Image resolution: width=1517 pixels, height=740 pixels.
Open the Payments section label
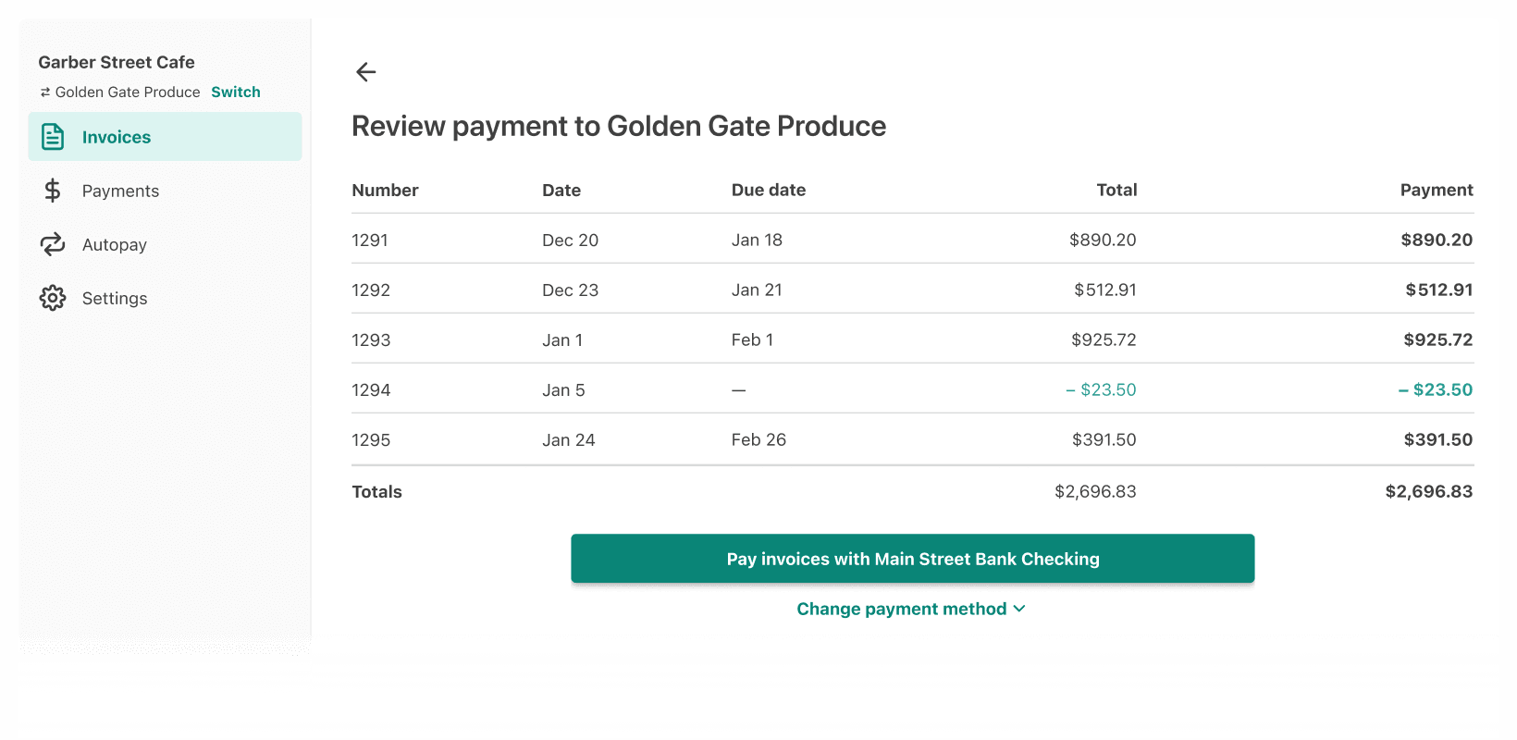pos(120,191)
